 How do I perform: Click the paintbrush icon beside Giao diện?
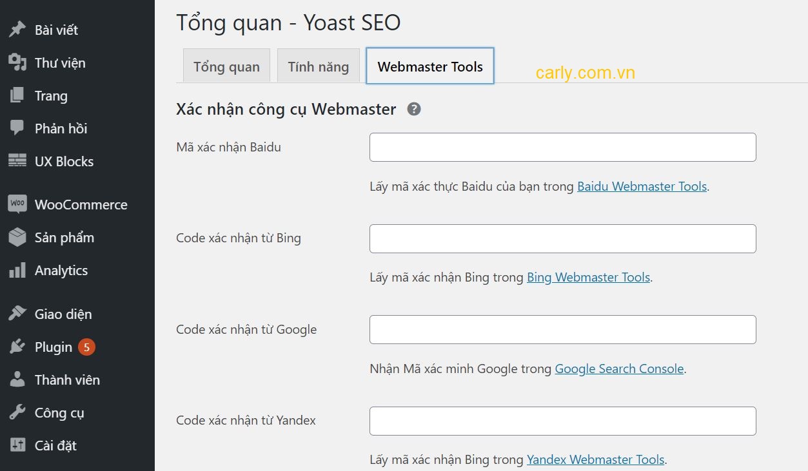pyautogui.click(x=17, y=314)
